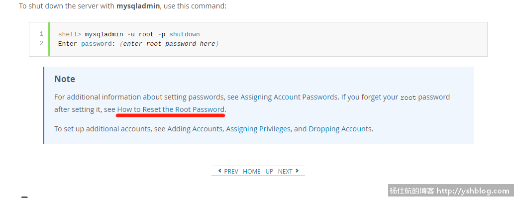
Task: Click the blue shutdown keyword in code
Action: pos(185,34)
